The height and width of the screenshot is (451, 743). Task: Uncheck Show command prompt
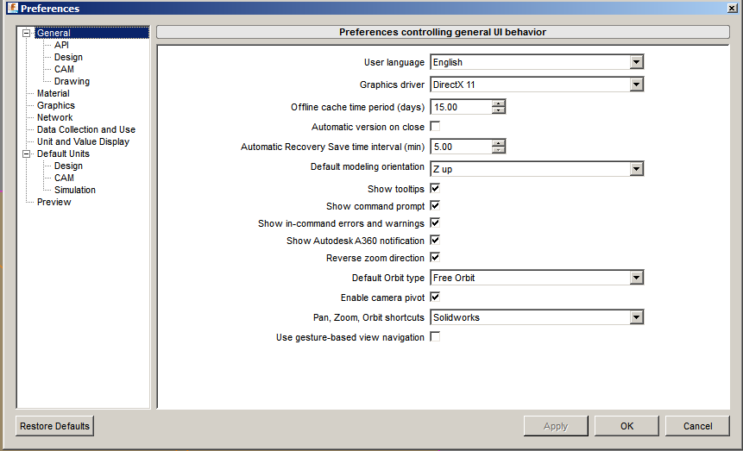coord(435,205)
